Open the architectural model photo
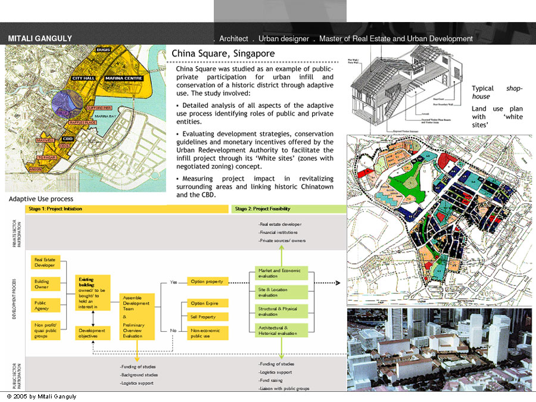Viewport: 536px width, 402px height. (x=440, y=350)
